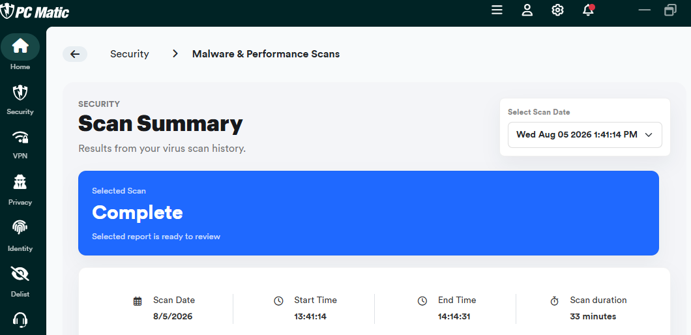Click the Scan Date calendar icon
Screen dimensions: 691x335
138,302
